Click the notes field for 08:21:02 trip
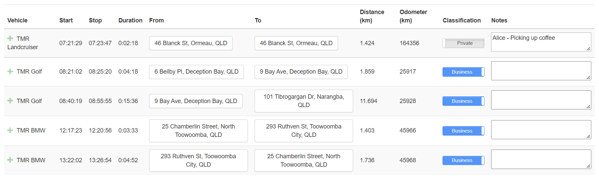The height and width of the screenshot is (178, 599). click(x=541, y=71)
